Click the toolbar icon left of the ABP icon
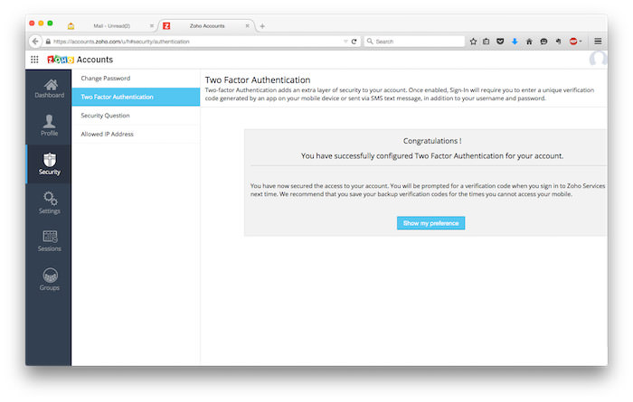The width and height of the screenshot is (633, 402). 558,42
